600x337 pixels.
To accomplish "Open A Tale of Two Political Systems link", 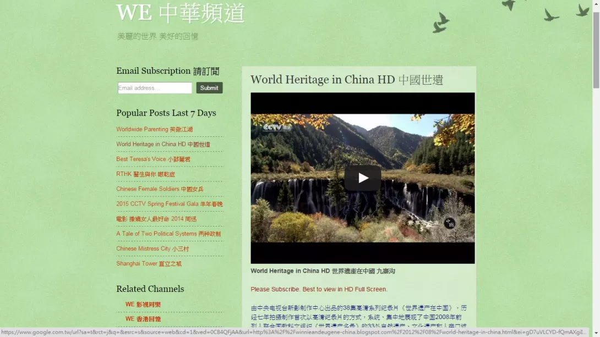I will coord(168,234).
